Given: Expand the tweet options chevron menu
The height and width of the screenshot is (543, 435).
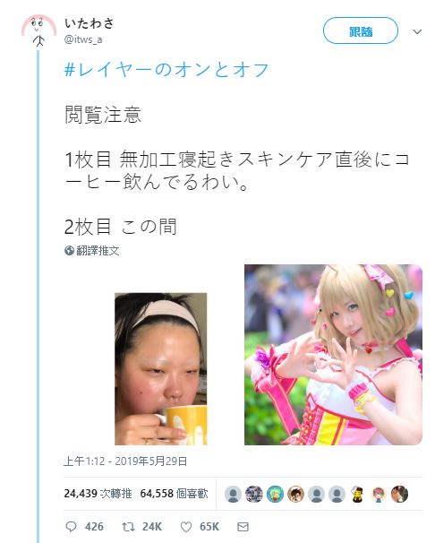Looking at the screenshot, I should [417, 32].
